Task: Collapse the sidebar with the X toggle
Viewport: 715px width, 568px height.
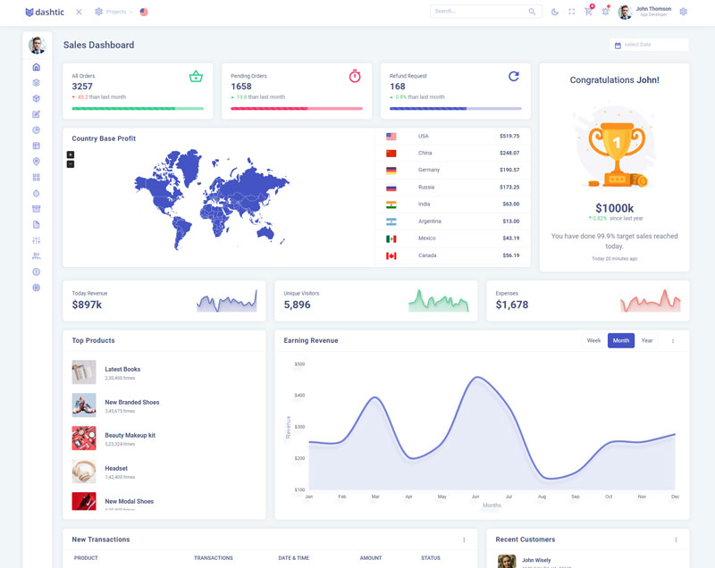Action: pos(79,12)
